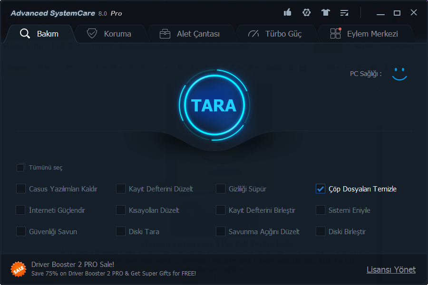Viewport: 428px width, 285px height.
Task: Click the Save 75% on Driver Booster text
Action: pos(114,273)
